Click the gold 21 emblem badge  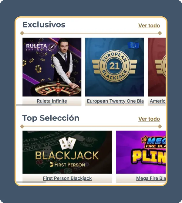coord(115,66)
